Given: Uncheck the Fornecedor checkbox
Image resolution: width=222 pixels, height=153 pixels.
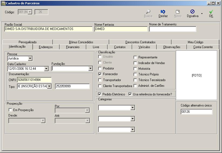Looking at the screenshot, I should tap(100, 74).
